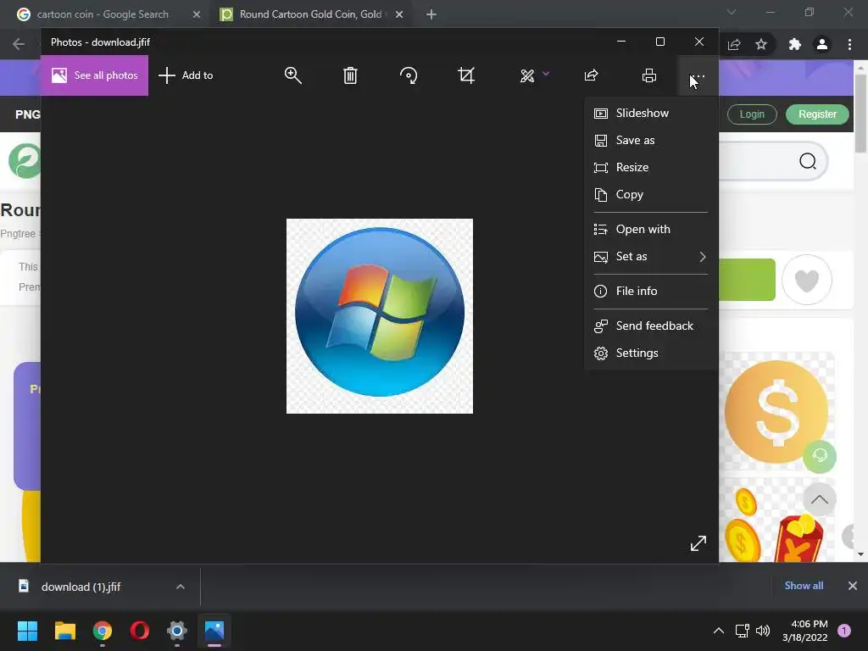
Task: Choose Slideshow from the menu
Action: pyautogui.click(x=651, y=113)
